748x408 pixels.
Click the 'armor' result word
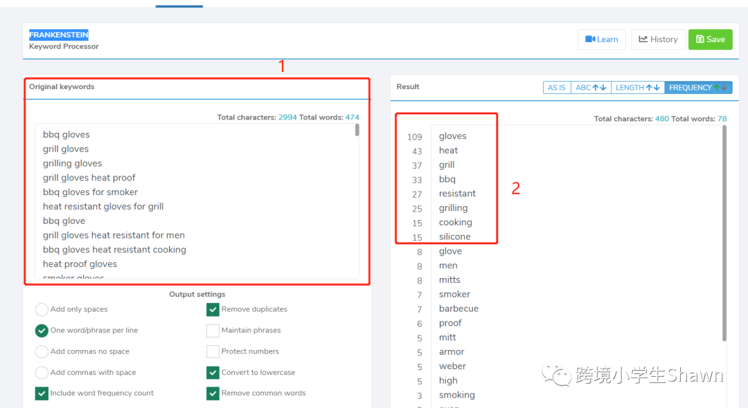[452, 352]
